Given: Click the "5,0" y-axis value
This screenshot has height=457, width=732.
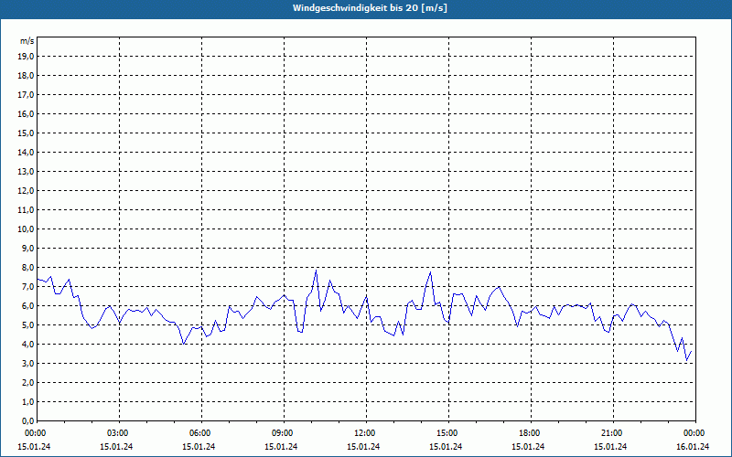Looking at the screenshot, I should point(27,325).
